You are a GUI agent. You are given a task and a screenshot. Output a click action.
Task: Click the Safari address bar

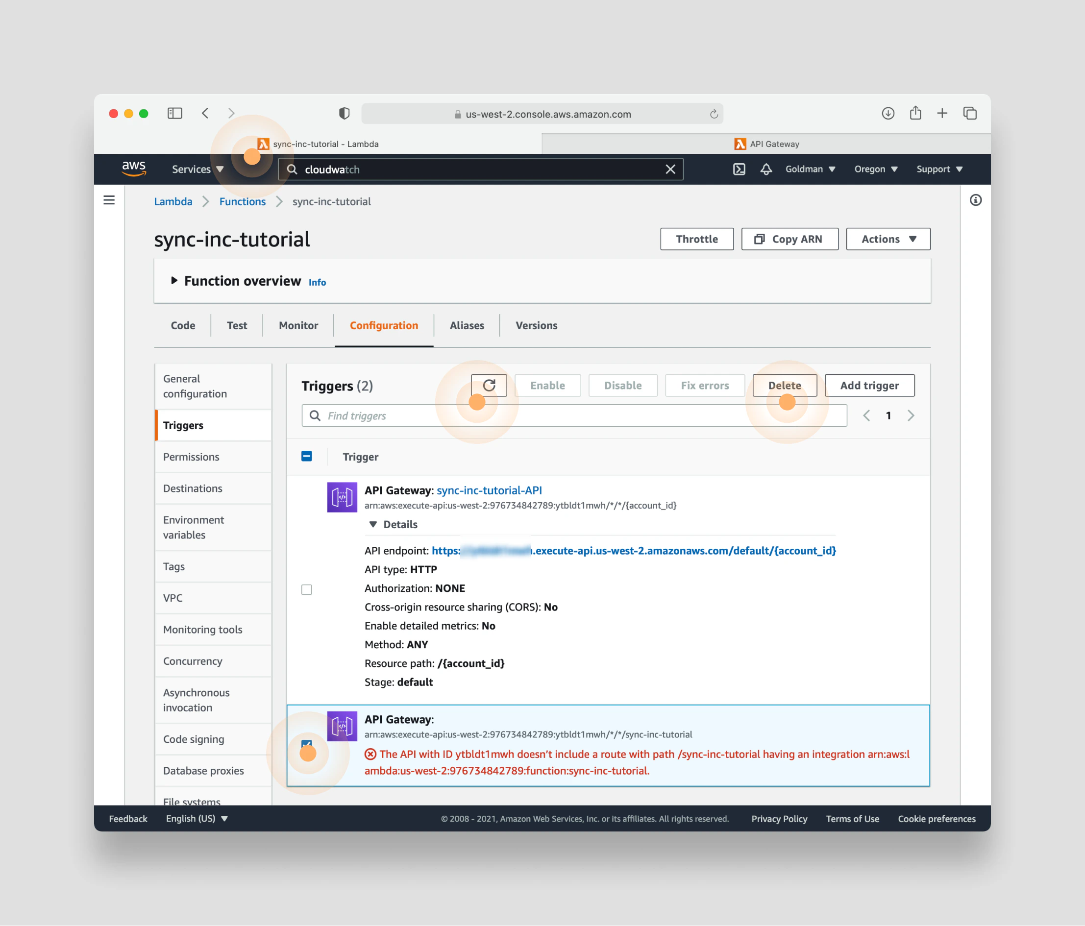click(x=542, y=114)
